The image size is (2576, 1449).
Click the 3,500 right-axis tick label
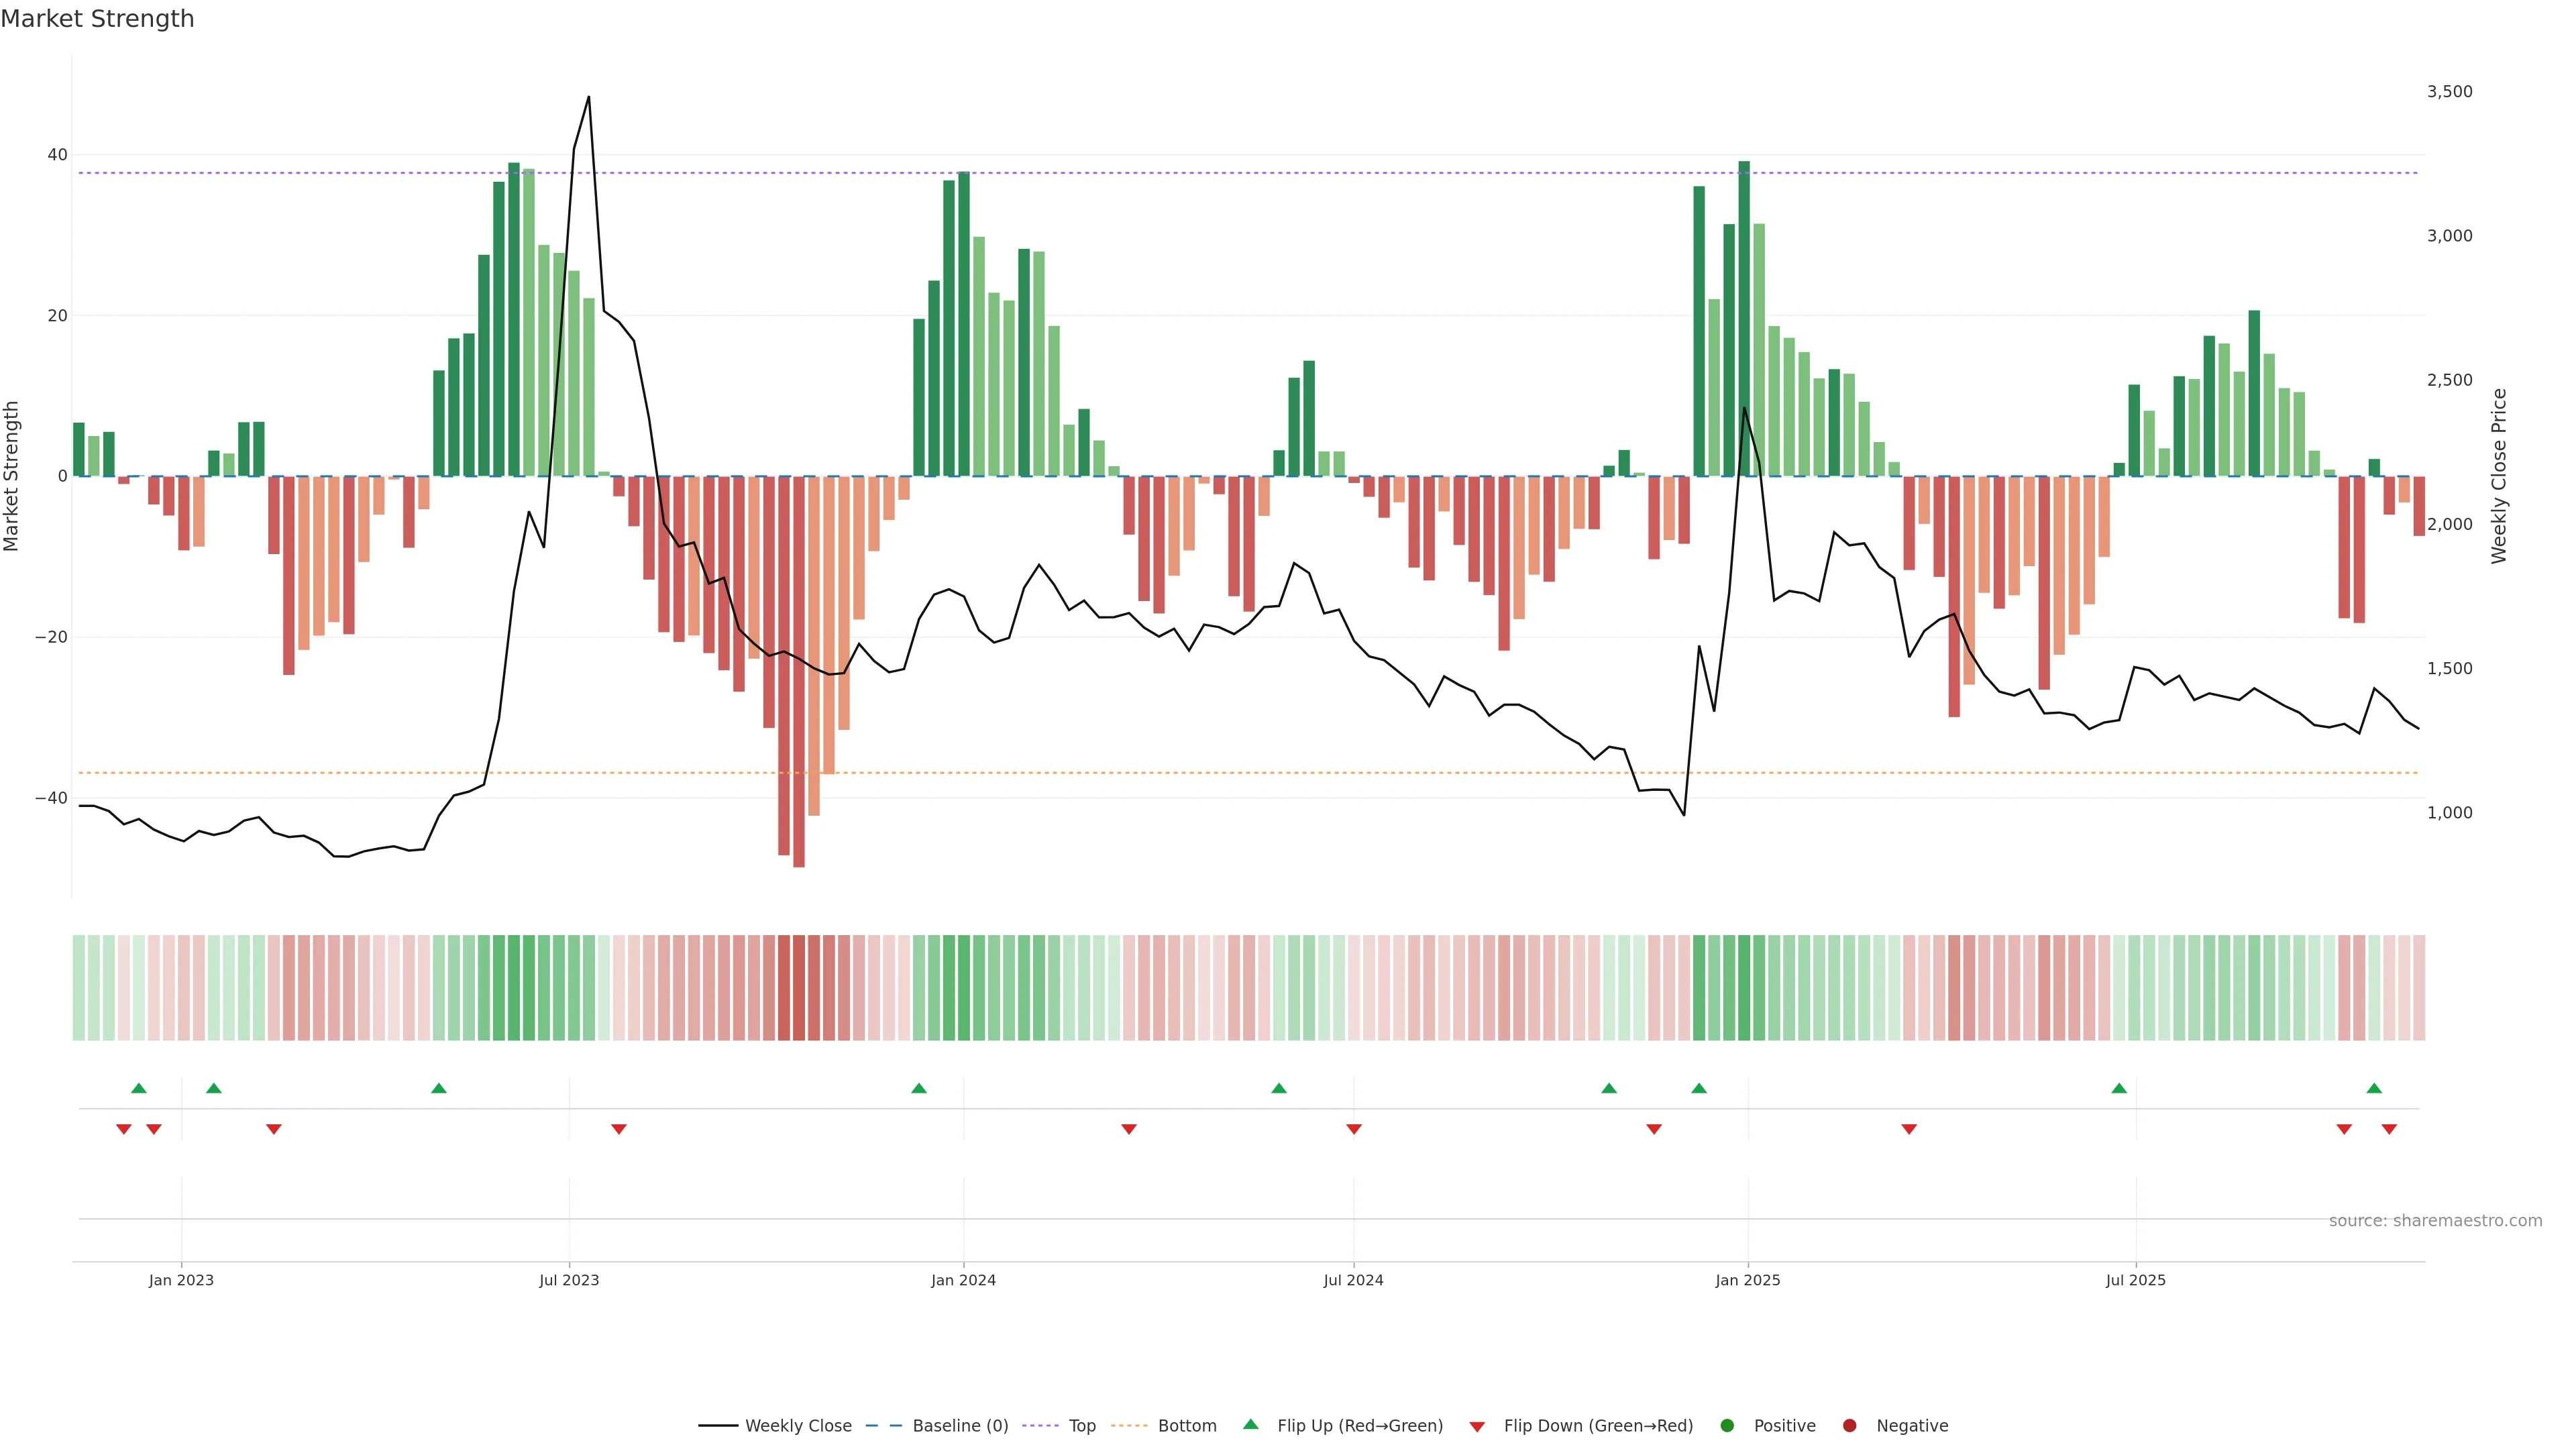[2449, 92]
